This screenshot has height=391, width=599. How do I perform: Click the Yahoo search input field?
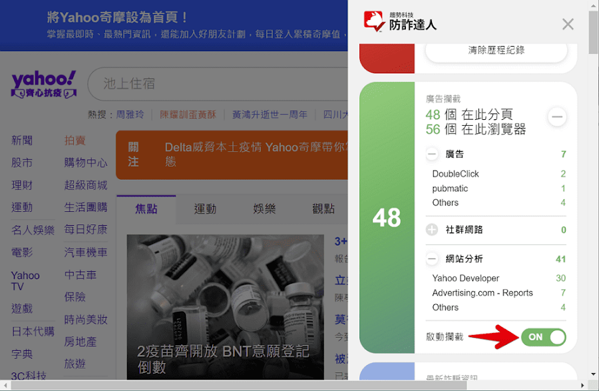coord(218,84)
